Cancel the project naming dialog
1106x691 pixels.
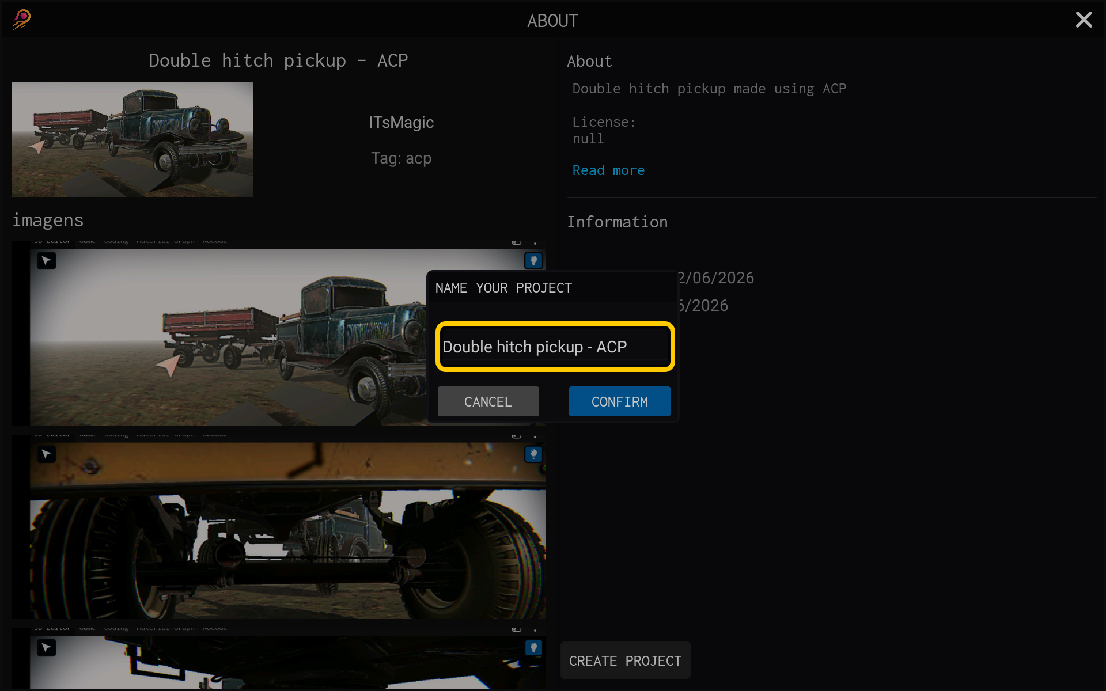(488, 401)
